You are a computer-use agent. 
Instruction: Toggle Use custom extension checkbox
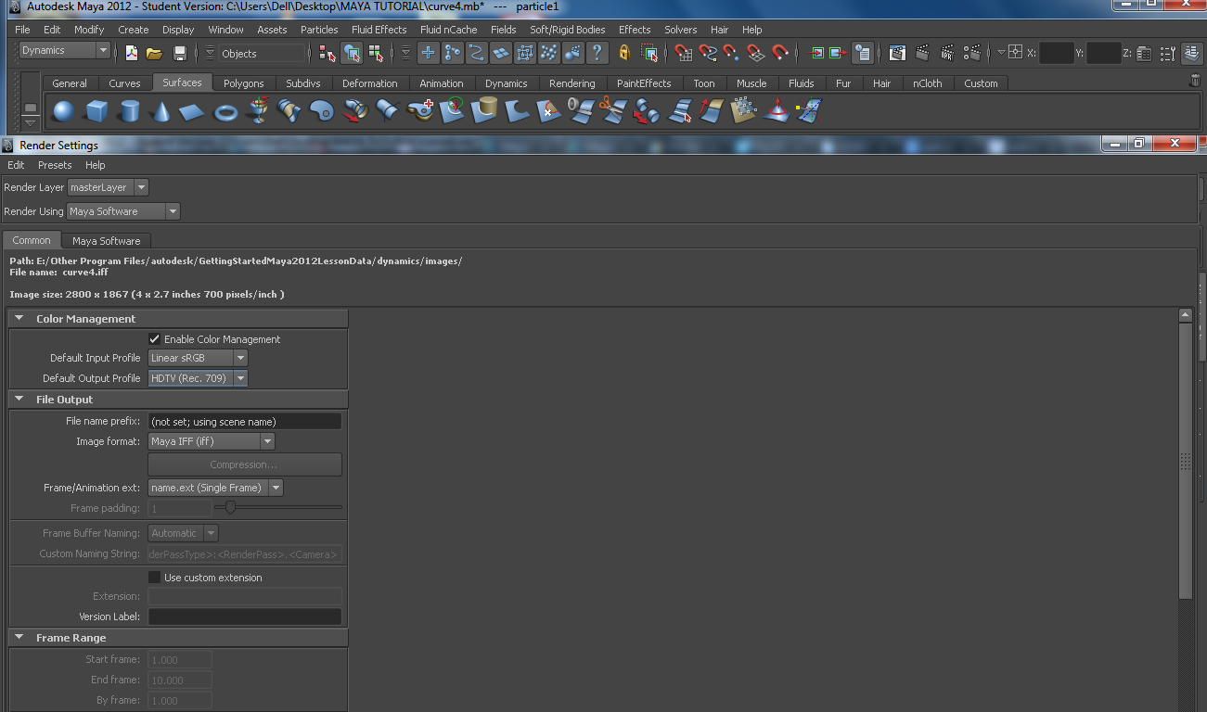coord(154,578)
